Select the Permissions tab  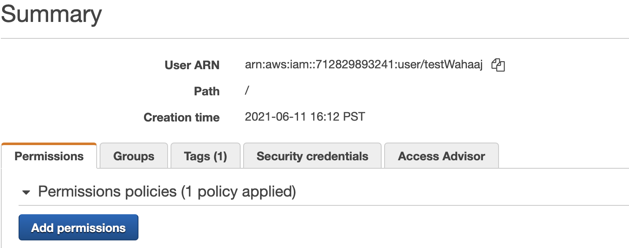point(49,156)
